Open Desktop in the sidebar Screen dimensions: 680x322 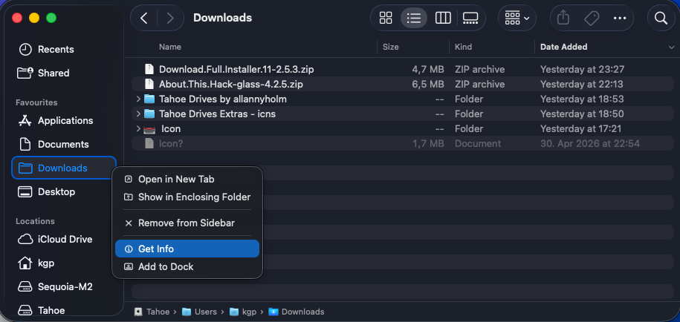tap(47, 191)
